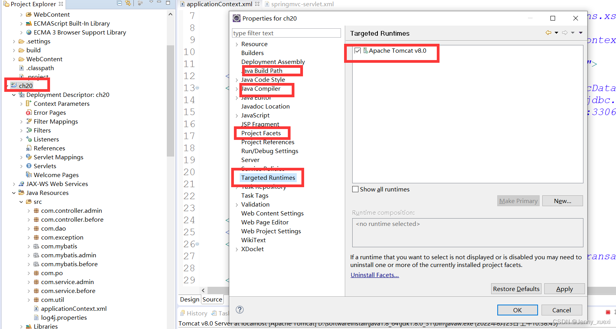The width and height of the screenshot is (616, 329).
Task: Open Uninstall Facets... link
Action: [x=375, y=275]
